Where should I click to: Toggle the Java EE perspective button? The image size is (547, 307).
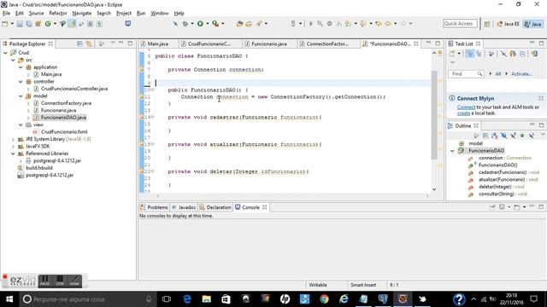tap(509, 24)
